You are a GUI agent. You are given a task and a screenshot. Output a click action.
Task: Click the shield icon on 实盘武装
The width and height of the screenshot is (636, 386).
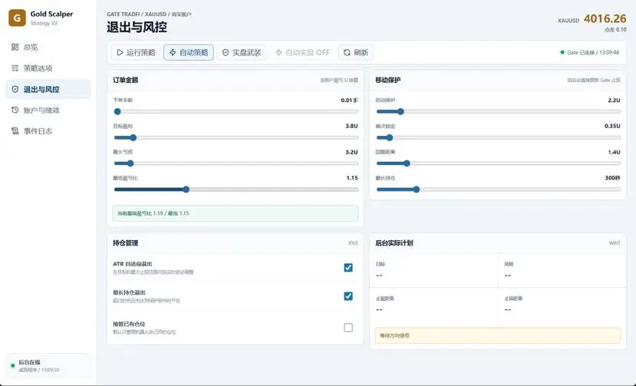pos(226,52)
